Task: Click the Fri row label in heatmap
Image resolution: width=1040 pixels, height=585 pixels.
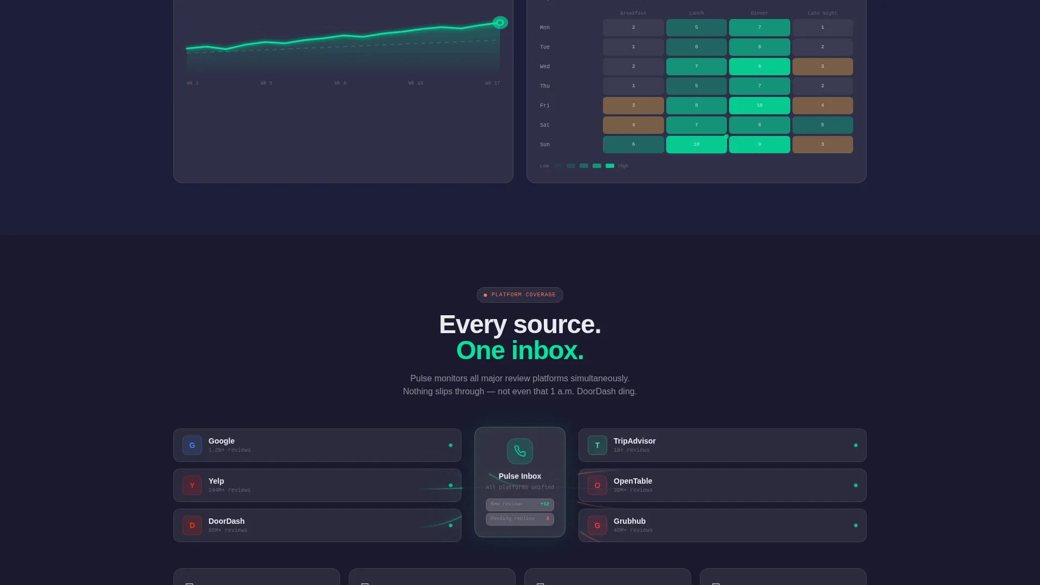Action: [x=544, y=106]
